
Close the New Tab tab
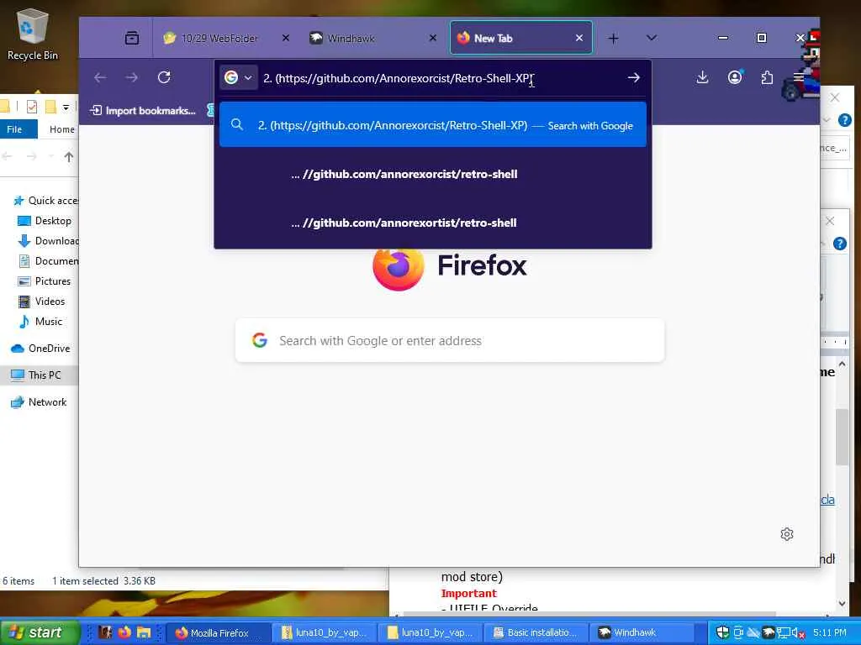pos(579,38)
